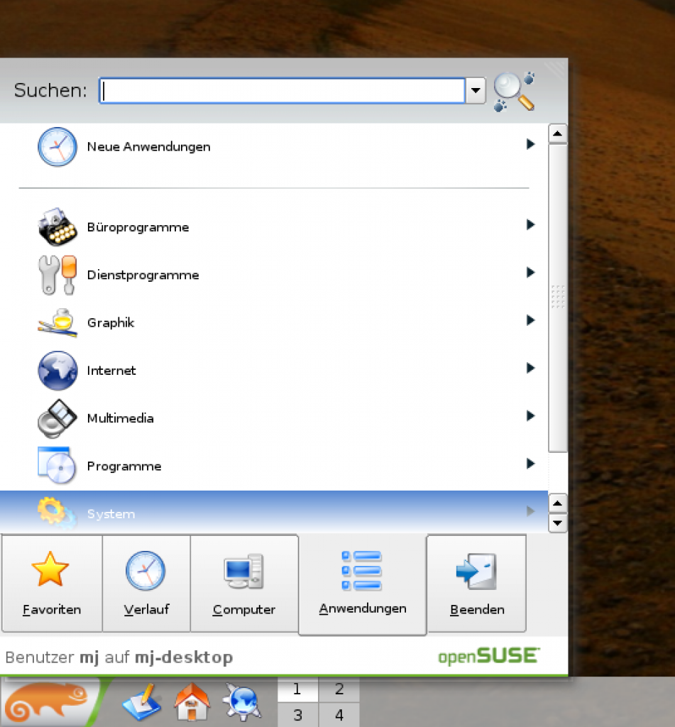Launch the pen and notepad panel icon
Screen dimensions: 675x727
(142, 701)
